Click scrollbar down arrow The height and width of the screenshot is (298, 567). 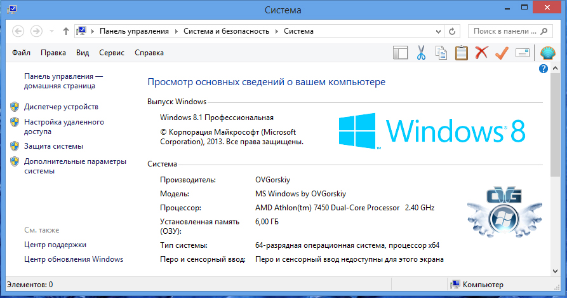click(555, 271)
